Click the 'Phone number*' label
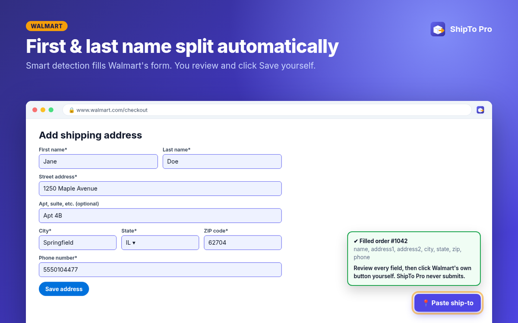This screenshot has width=518, height=323. point(58,258)
